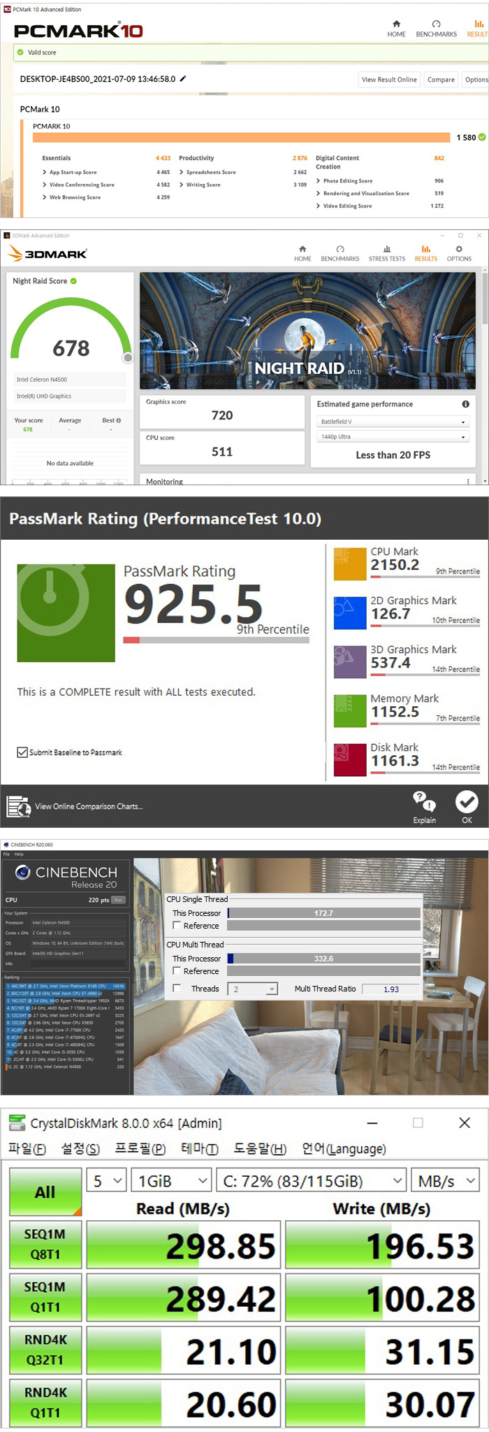The image size is (489, 1432).
Task: Open the CrystalDiskMark 프로필(P) menu
Action: tap(140, 1149)
